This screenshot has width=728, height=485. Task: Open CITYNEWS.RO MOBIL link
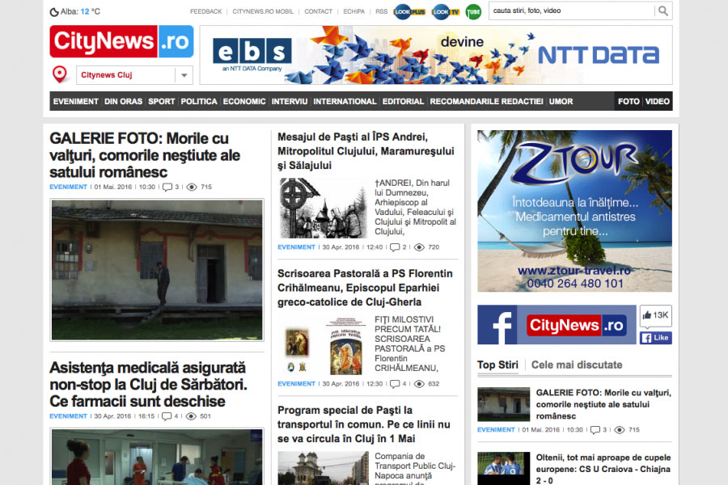tap(263, 11)
